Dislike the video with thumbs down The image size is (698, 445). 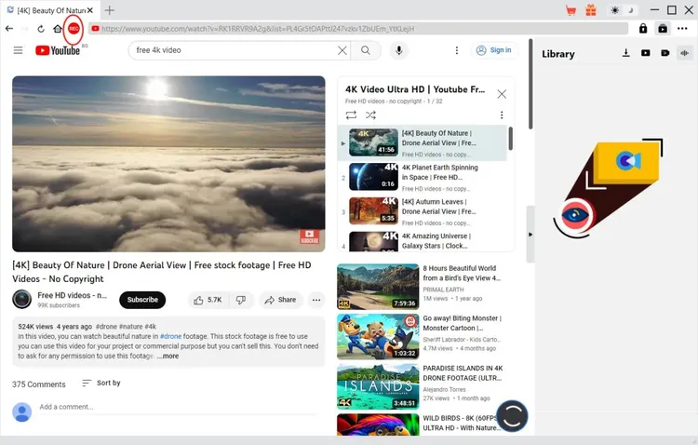point(240,300)
